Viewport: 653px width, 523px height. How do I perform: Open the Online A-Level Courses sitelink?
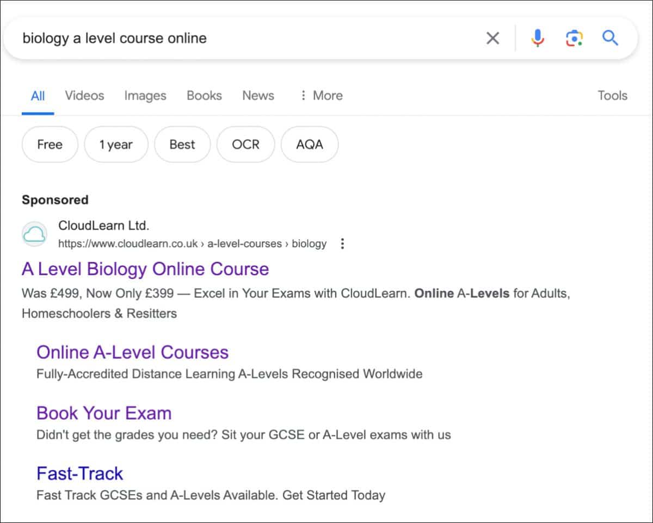click(132, 352)
